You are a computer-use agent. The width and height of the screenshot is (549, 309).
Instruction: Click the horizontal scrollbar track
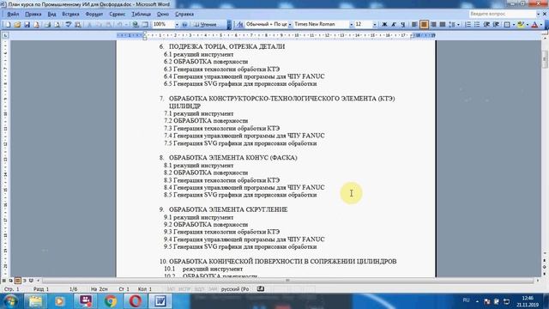(288, 281)
